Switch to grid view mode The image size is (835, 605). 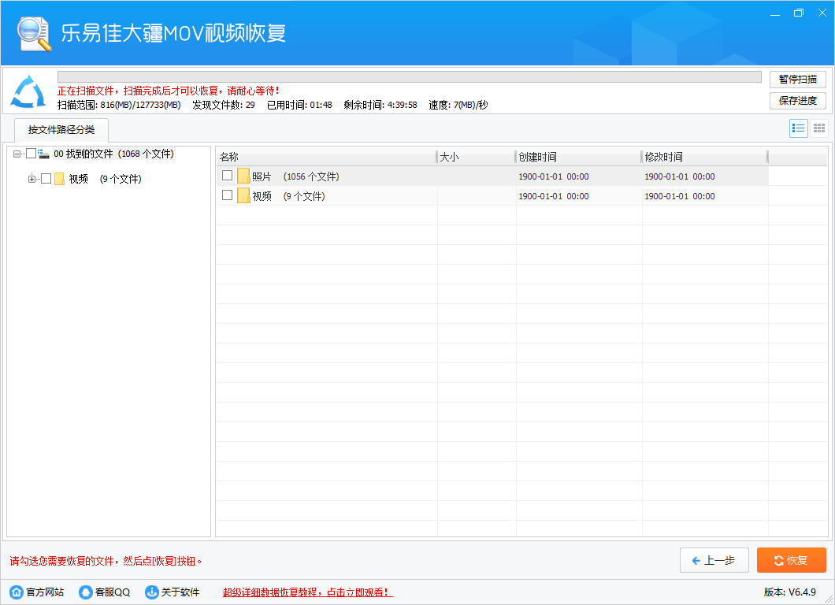coord(818,128)
